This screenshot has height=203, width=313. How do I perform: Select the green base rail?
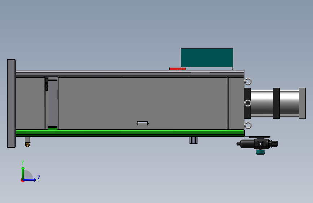point(130,133)
